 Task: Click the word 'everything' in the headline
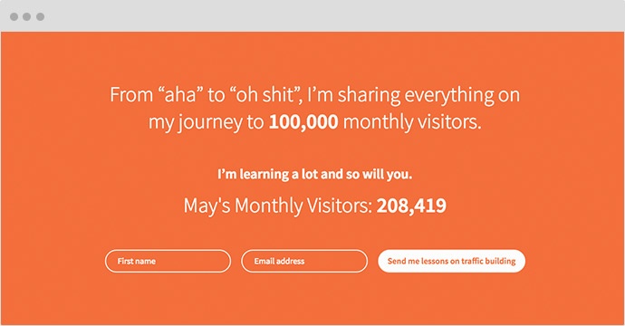[449, 96]
